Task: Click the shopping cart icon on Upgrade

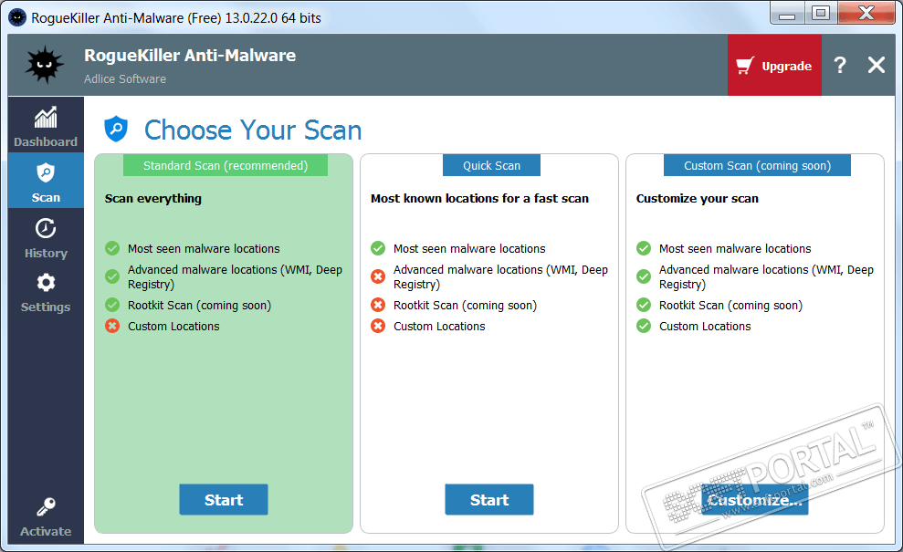Action: 745,66
